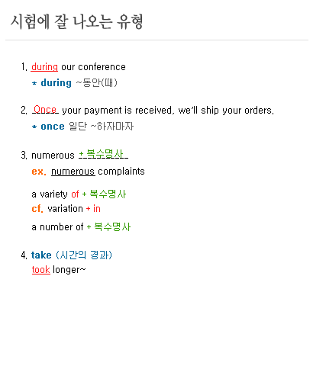This screenshot has width=313, height=366.
Task: Click the page title '시험에 잘 나오는 유형'
Action: pos(76,21)
